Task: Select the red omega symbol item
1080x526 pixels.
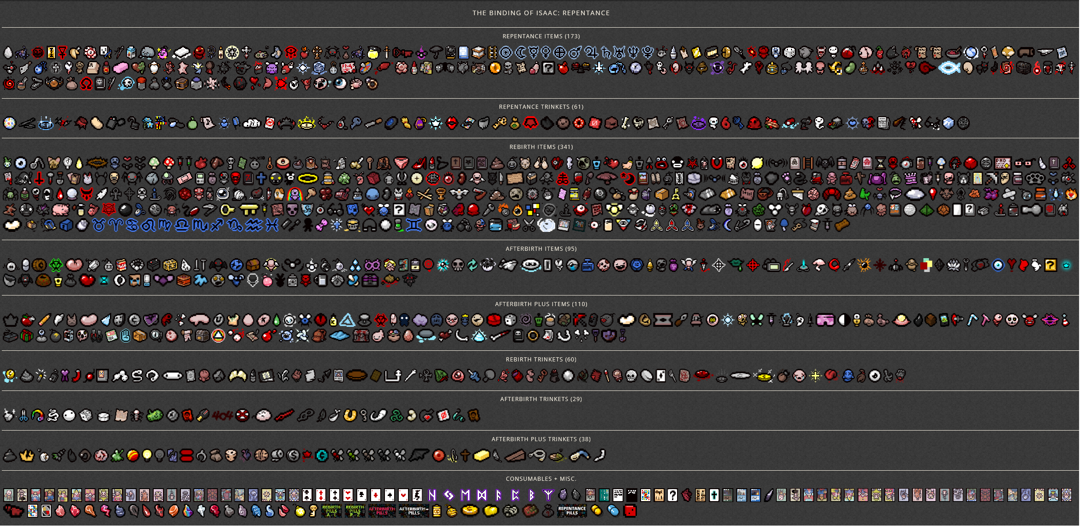Action: pyautogui.click(x=86, y=84)
